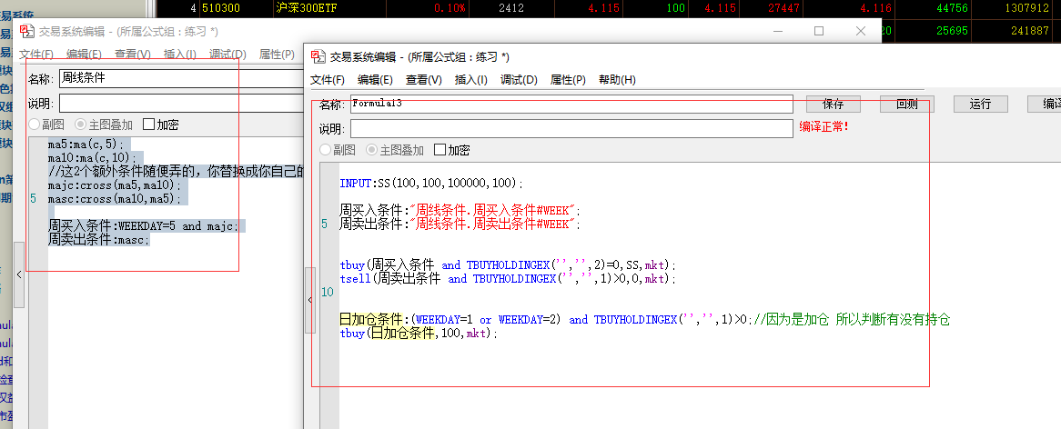Collapse side panel arrow in back window
Image resolution: width=1061 pixels, height=429 pixels.
pos(19,274)
